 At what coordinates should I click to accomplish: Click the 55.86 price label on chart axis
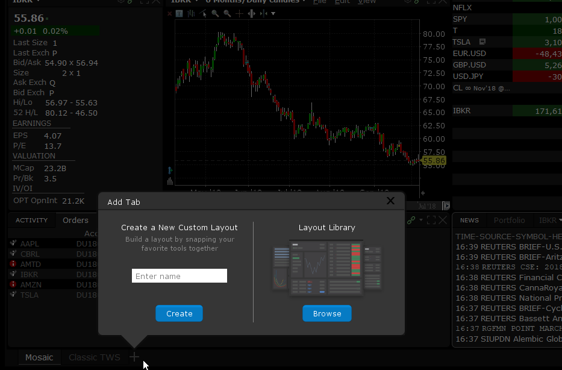(x=434, y=161)
